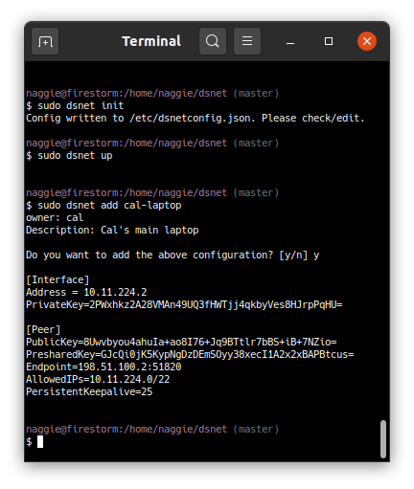
Task: Click the terminal scrollbar handle
Action: point(383,439)
